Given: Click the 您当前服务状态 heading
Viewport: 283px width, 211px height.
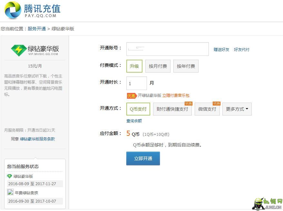Looking at the screenshot, I should (x=23, y=166).
